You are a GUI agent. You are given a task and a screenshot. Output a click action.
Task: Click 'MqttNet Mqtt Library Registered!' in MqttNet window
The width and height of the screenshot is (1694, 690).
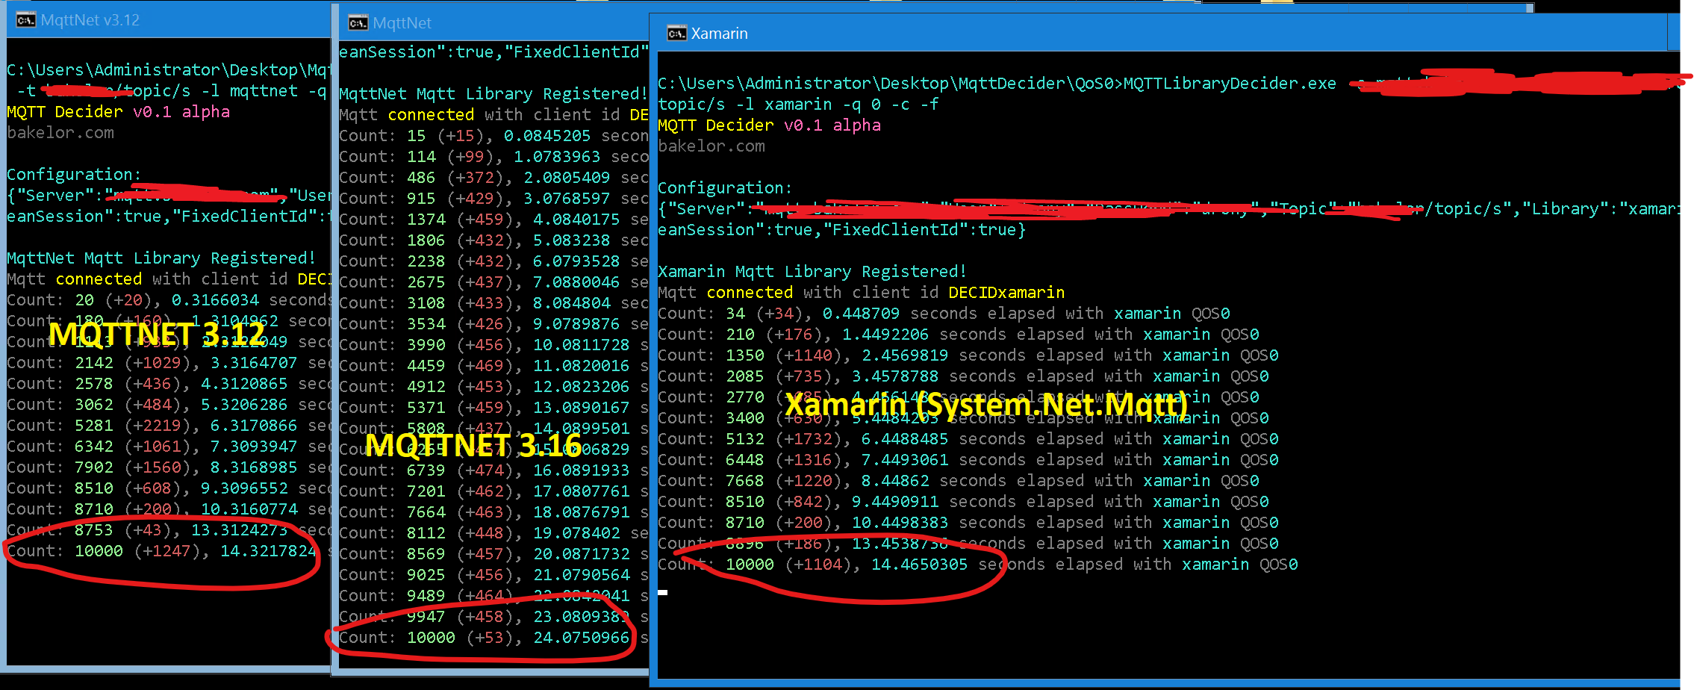pos(493,94)
